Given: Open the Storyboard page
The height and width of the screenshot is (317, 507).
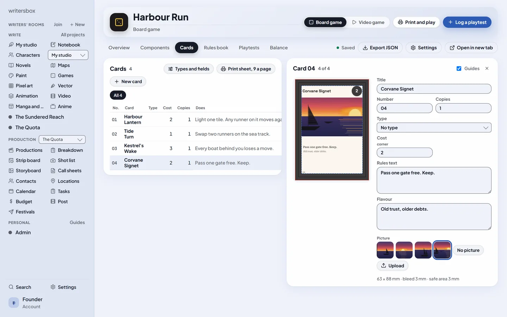Looking at the screenshot, I should coord(25,170).
